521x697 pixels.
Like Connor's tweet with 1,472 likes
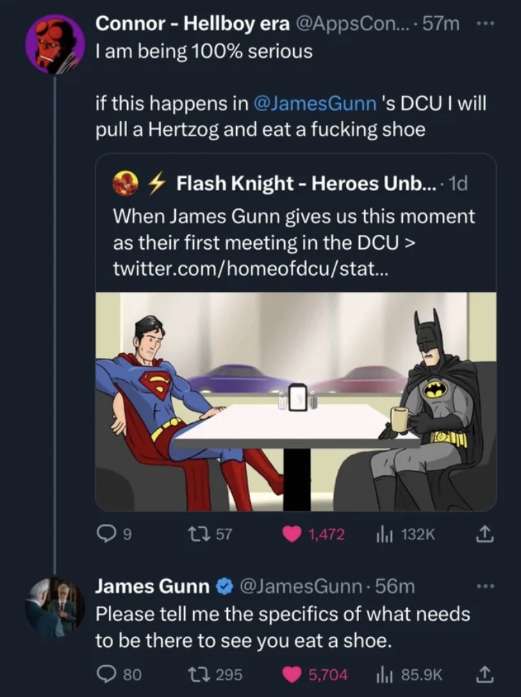[x=292, y=534]
